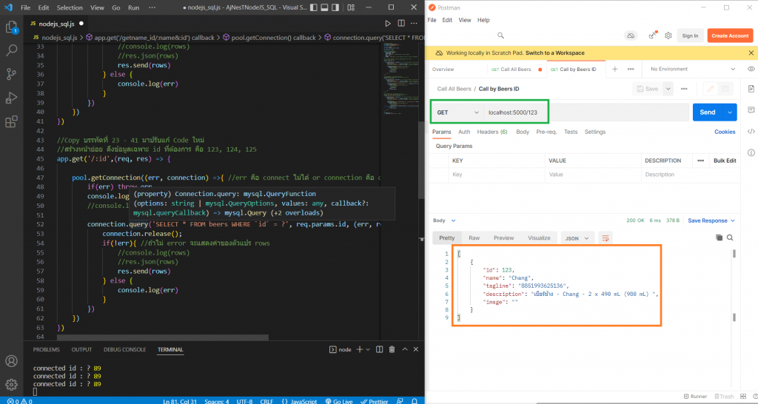
Task: Close the VS Code terminal panel
Action: 416,349
